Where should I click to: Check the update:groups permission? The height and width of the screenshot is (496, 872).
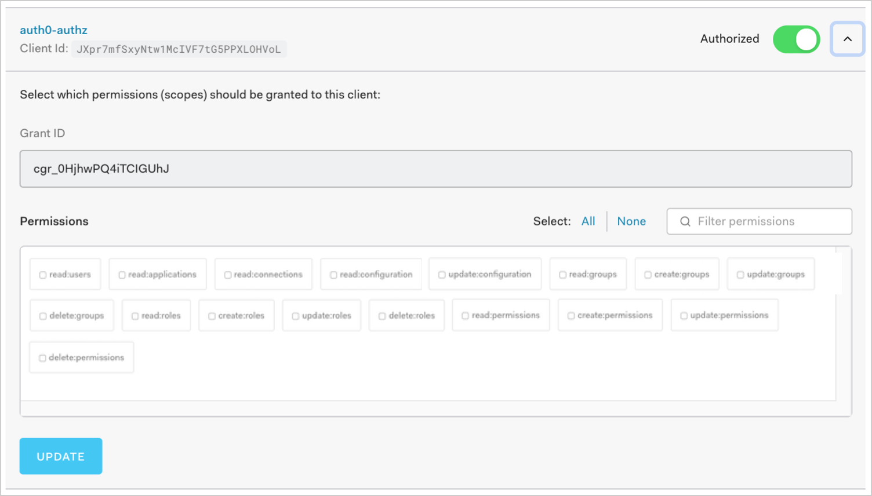click(x=740, y=273)
